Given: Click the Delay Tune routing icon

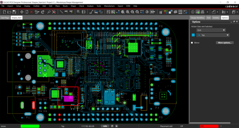Looking at the screenshot, I should pos(101,12).
